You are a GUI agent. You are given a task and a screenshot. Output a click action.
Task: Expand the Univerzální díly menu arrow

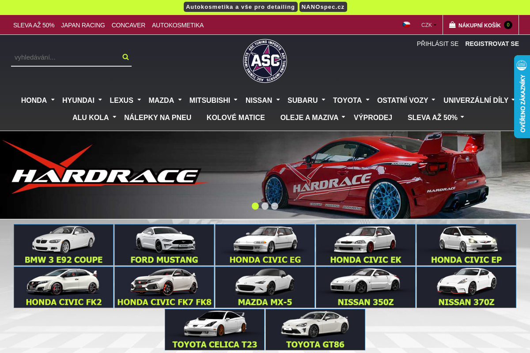click(513, 100)
